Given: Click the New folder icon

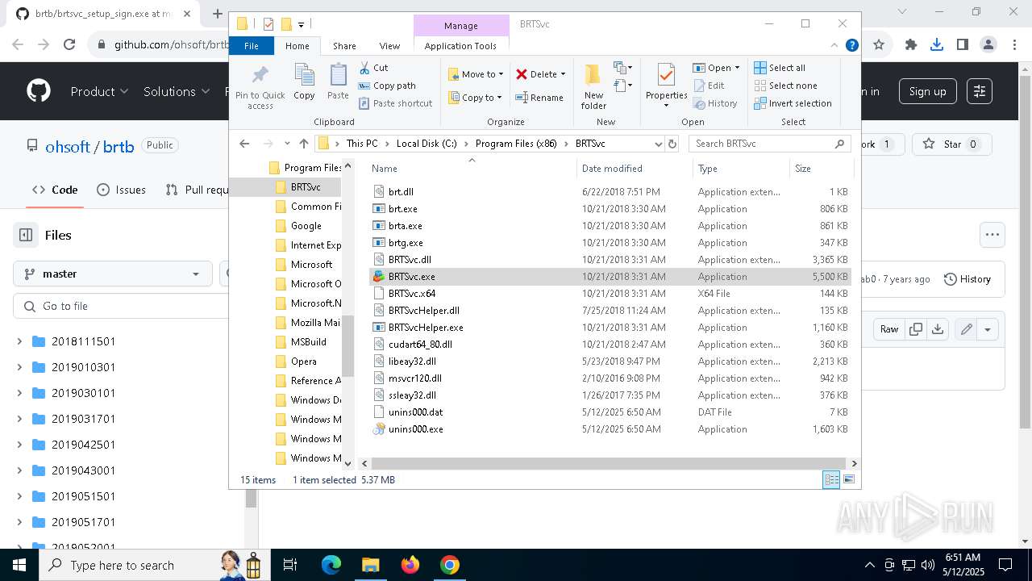Looking at the screenshot, I should tap(593, 74).
